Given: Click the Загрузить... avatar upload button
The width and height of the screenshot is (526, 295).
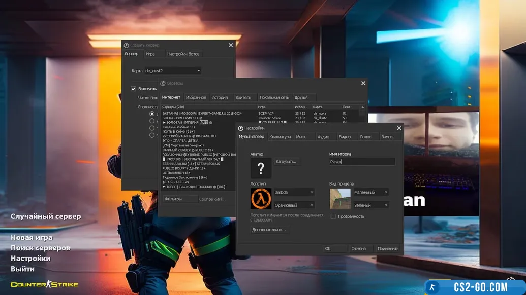Looking at the screenshot, I should point(287,162).
